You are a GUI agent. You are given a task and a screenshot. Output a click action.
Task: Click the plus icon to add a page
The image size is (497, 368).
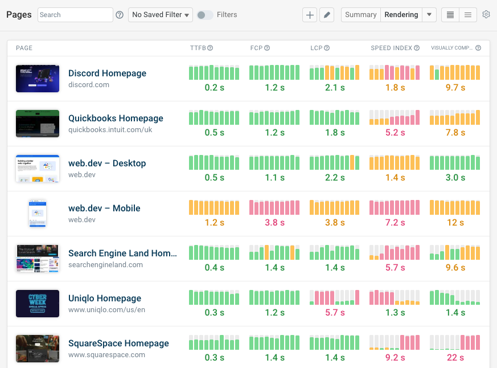coord(309,15)
